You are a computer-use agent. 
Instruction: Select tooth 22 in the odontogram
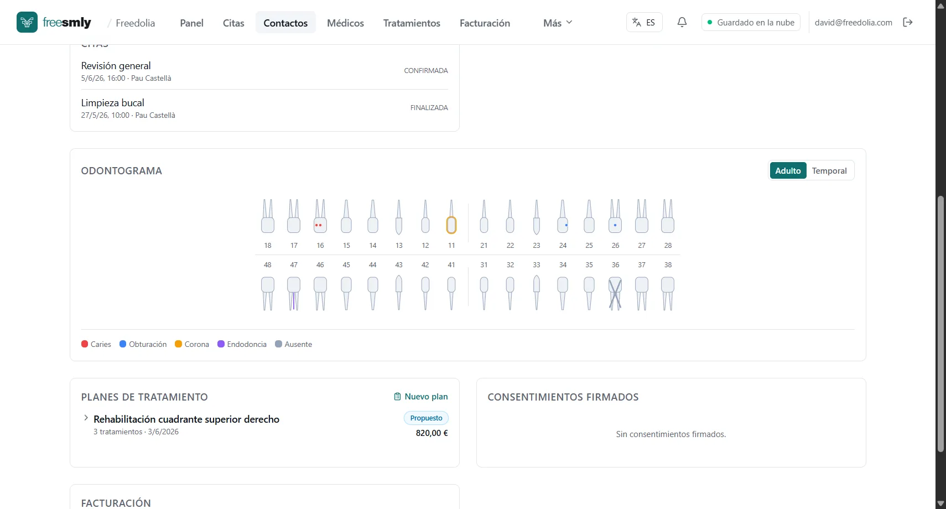pos(510,216)
